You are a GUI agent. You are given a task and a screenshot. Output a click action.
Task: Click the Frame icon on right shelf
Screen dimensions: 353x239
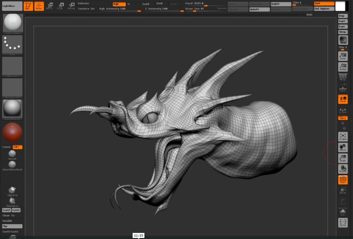coord(343,137)
